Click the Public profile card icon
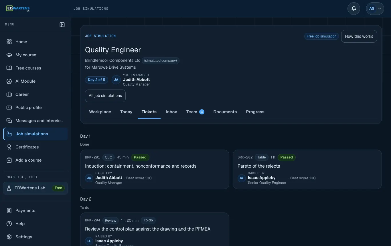This screenshot has width=391, height=246. pos(9,108)
